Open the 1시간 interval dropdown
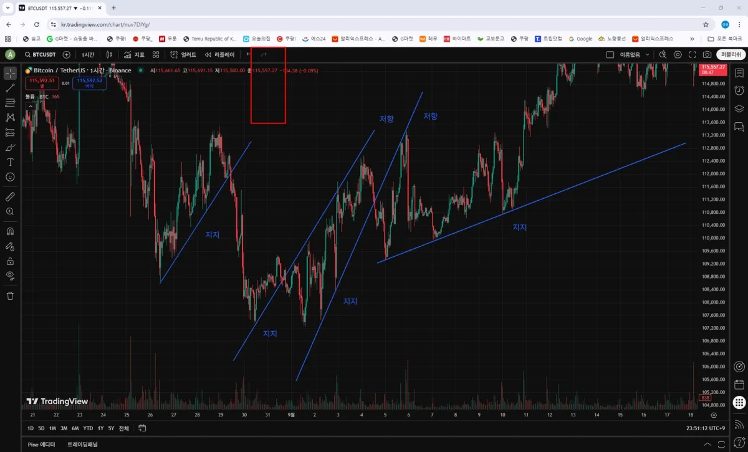Viewport: 748px width, 452px height. click(x=88, y=55)
